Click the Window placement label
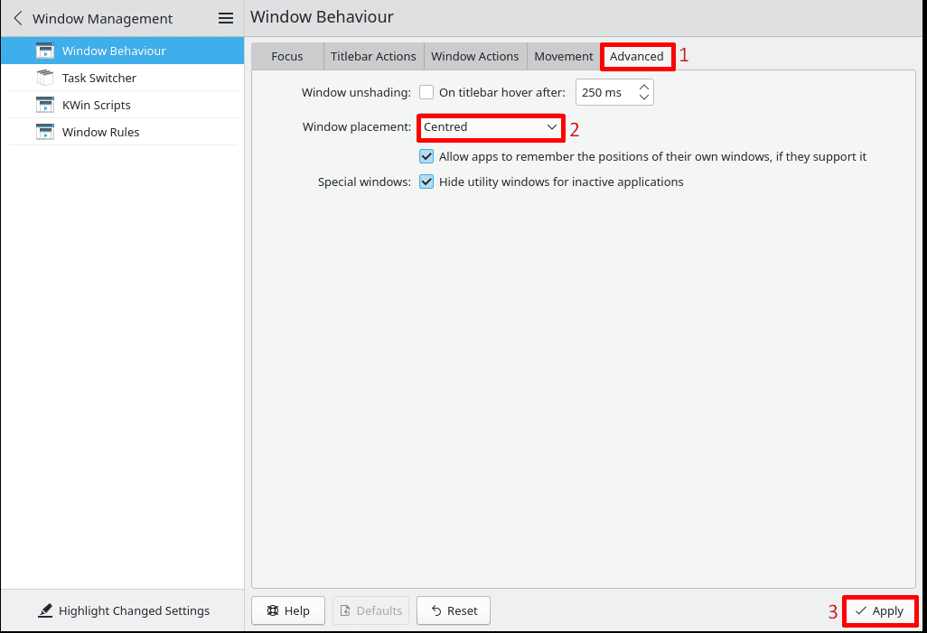The image size is (927, 633). click(x=357, y=127)
